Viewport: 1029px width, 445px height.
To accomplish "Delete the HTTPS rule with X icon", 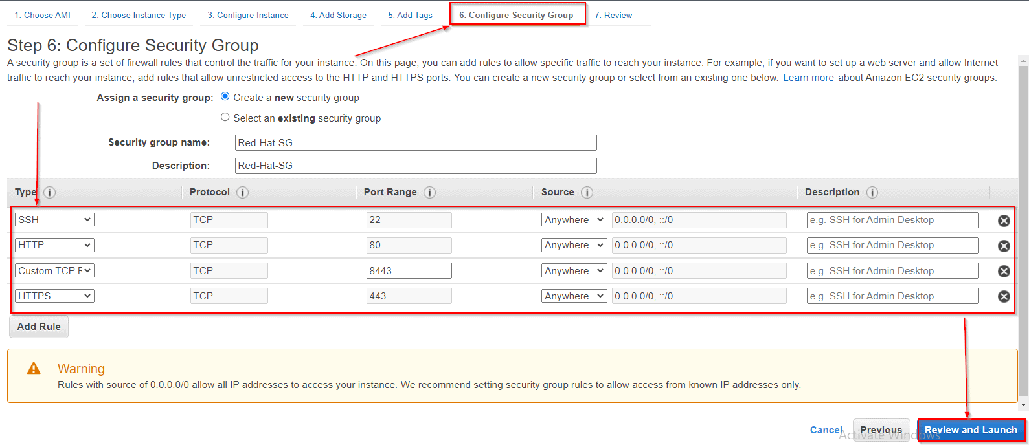I will tap(1004, 296).
